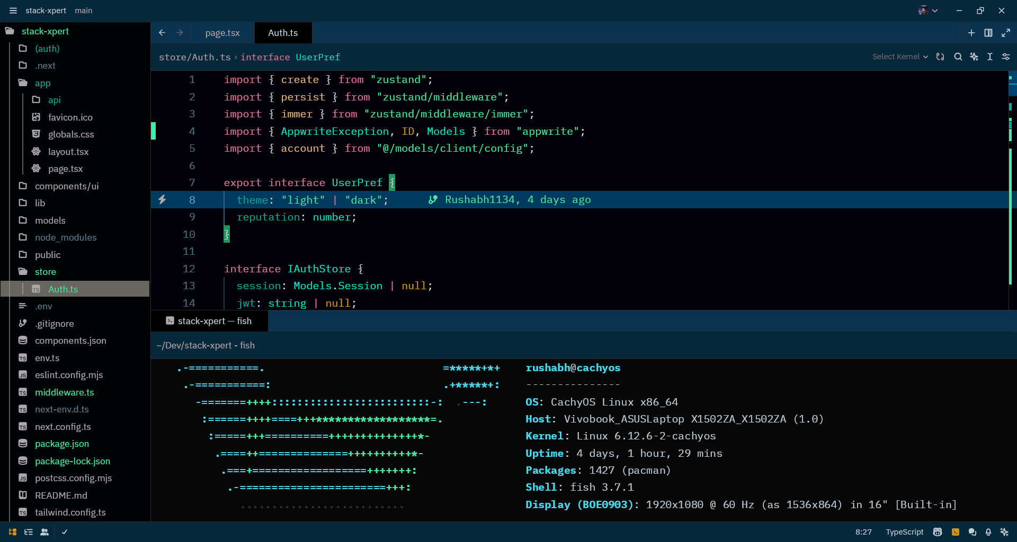Screen dimensions: 1017x542
Task: Expand the components/ui folder
Action: pyautogui.click(x=67, y=186)
